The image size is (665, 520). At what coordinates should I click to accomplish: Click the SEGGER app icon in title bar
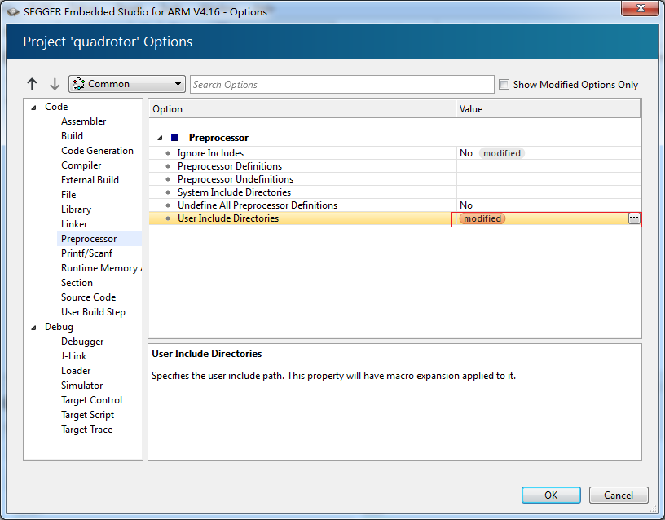tap(13, 12)
